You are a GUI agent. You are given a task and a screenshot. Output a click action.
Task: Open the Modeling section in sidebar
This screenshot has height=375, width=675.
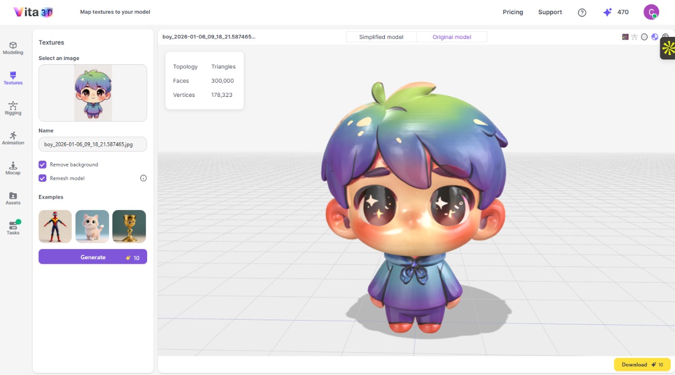click(13, 48)
